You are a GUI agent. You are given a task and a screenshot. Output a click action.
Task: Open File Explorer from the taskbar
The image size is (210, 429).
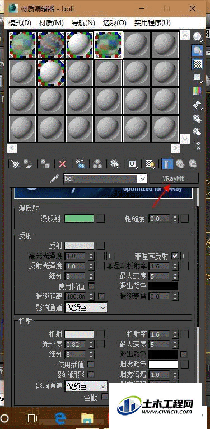click(87, 418)
